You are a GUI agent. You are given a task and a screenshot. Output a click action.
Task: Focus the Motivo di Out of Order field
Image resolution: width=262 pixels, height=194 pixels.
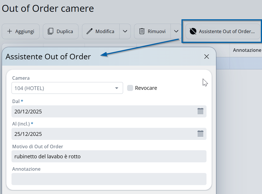click(x=109, y=157)
